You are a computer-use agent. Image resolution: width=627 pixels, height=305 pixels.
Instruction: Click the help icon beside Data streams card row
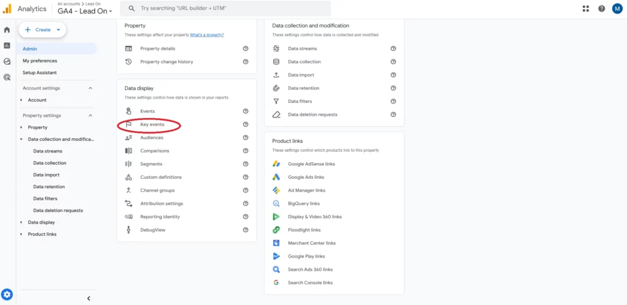click(393, 48)
